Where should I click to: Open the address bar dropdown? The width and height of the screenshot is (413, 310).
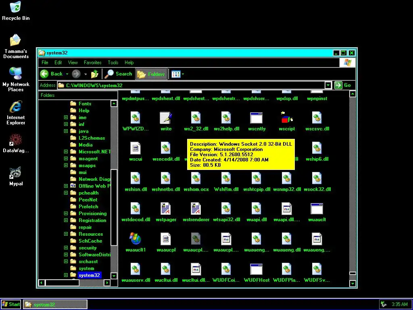(x=328, y=85)
